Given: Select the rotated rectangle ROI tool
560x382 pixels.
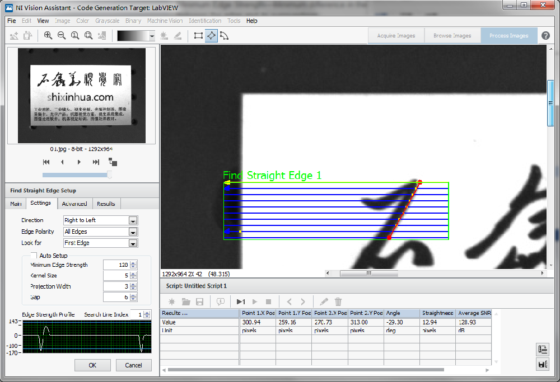Looking at the screenshot, I should tap(211, 36).
